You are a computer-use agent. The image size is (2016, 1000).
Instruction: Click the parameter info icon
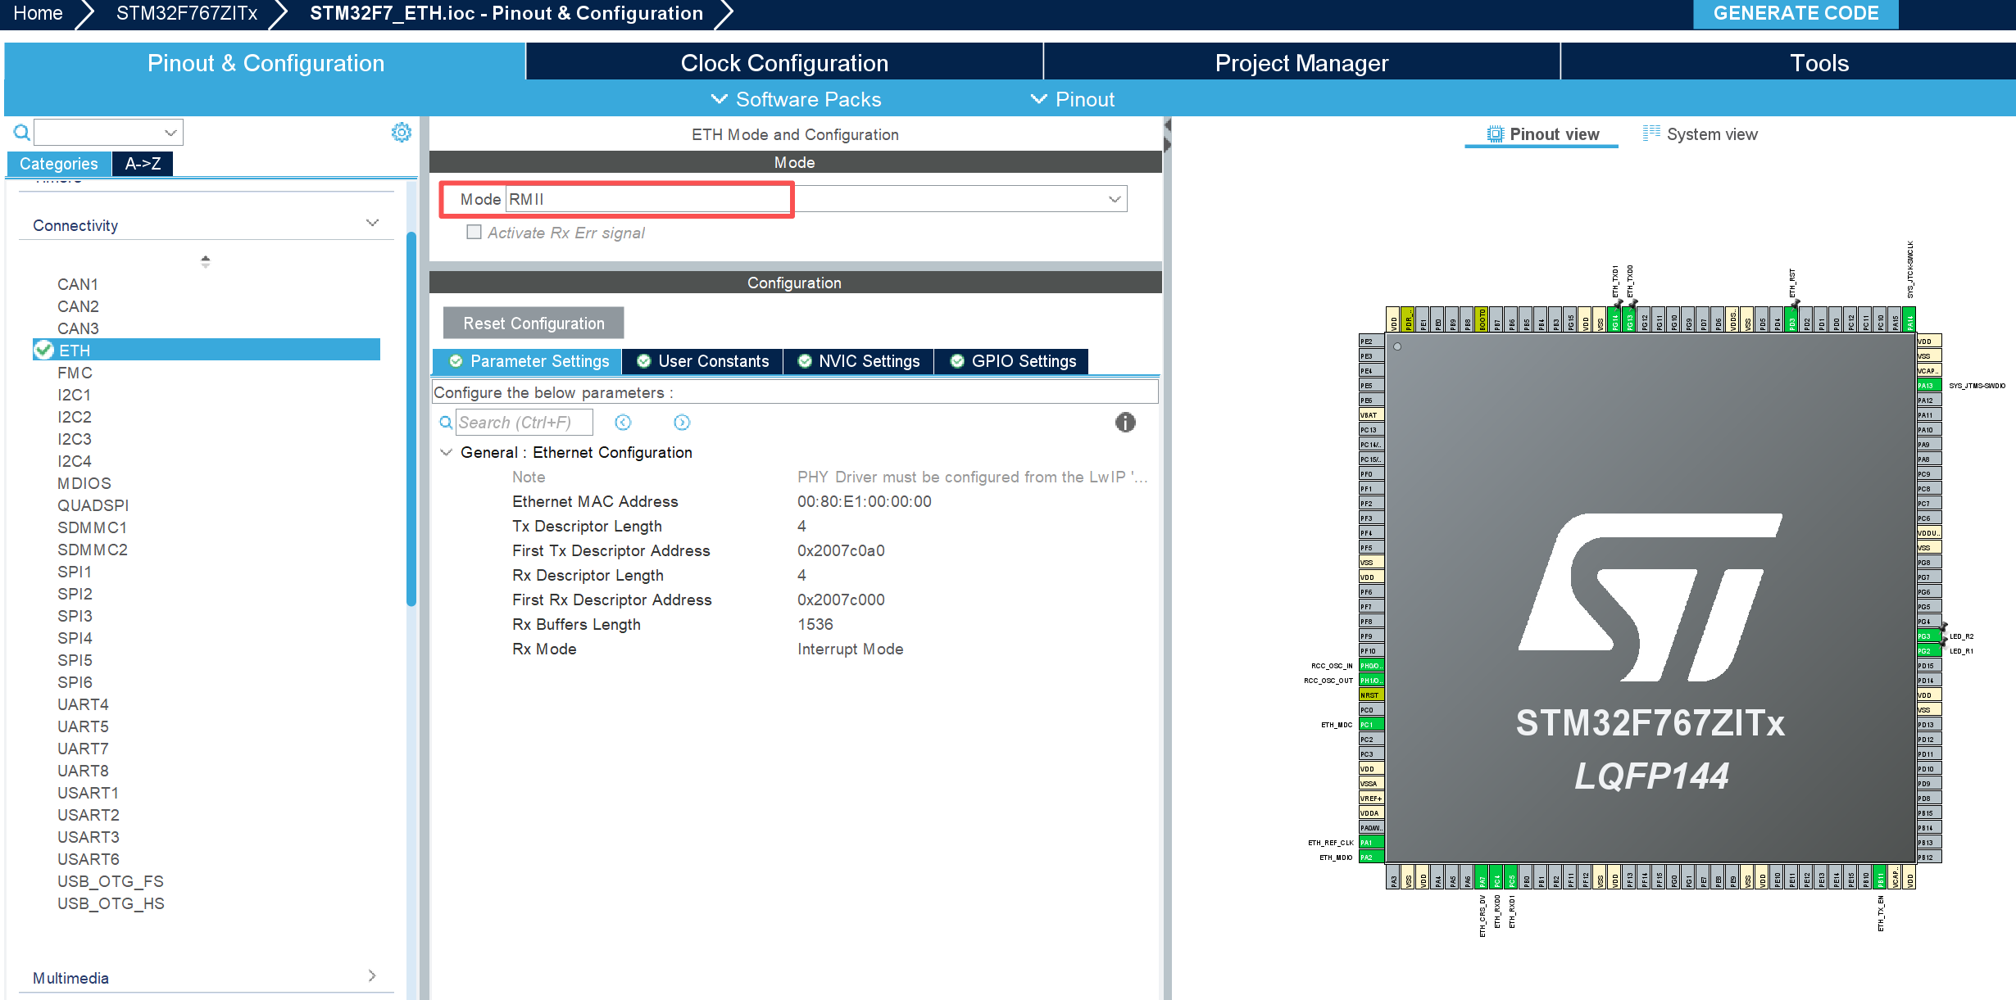(1125, 423)
